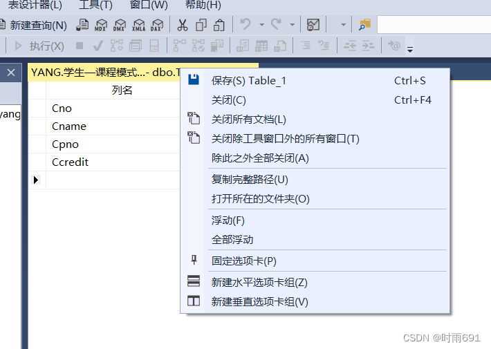
Task: Choose 关闭除工具窗口外的所有窗口(T) entry
Action: point(315,139)
